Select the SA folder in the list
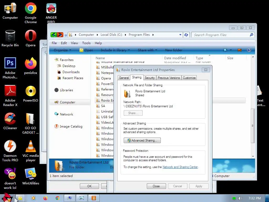 click(103, 106)
